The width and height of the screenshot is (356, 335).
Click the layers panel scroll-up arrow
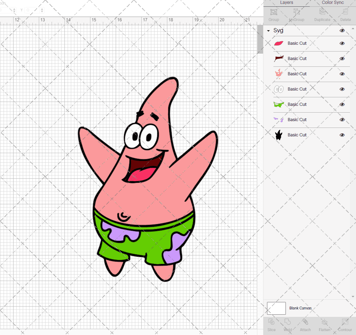[x=353, y=29]
